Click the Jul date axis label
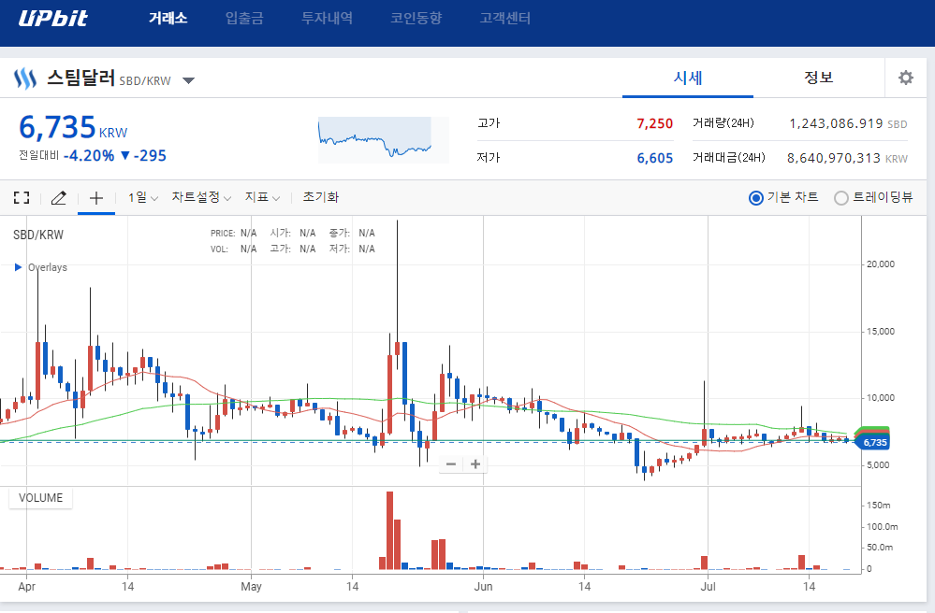 click(708, 587)
